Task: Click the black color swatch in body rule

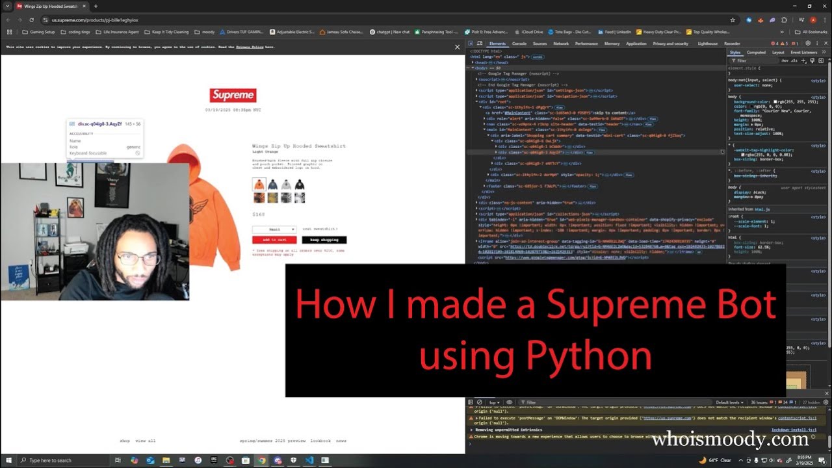Action: (751, 107)
